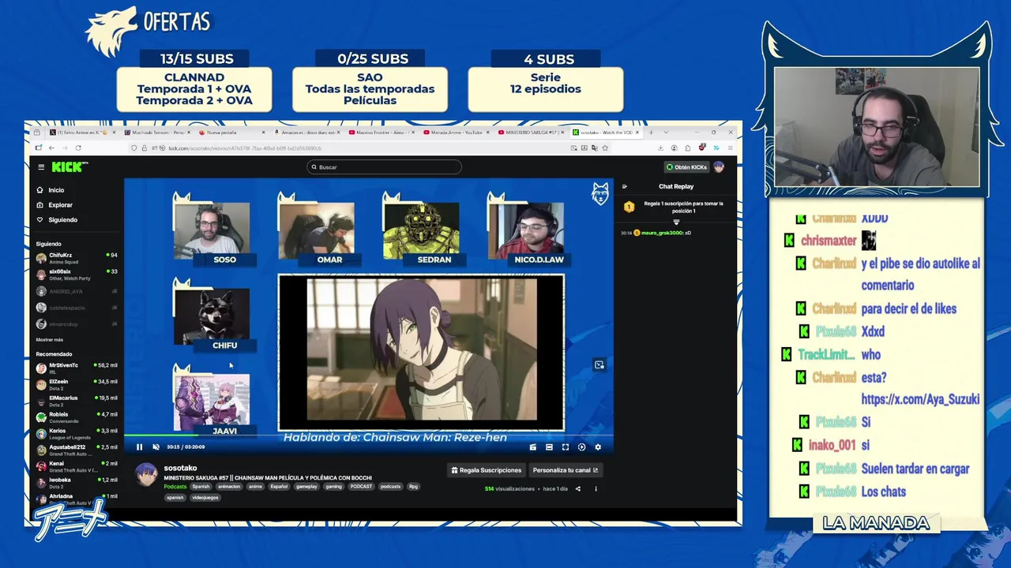
Task: Open ANGRID_AYA offline channel
Action: [x=77, y=291]
